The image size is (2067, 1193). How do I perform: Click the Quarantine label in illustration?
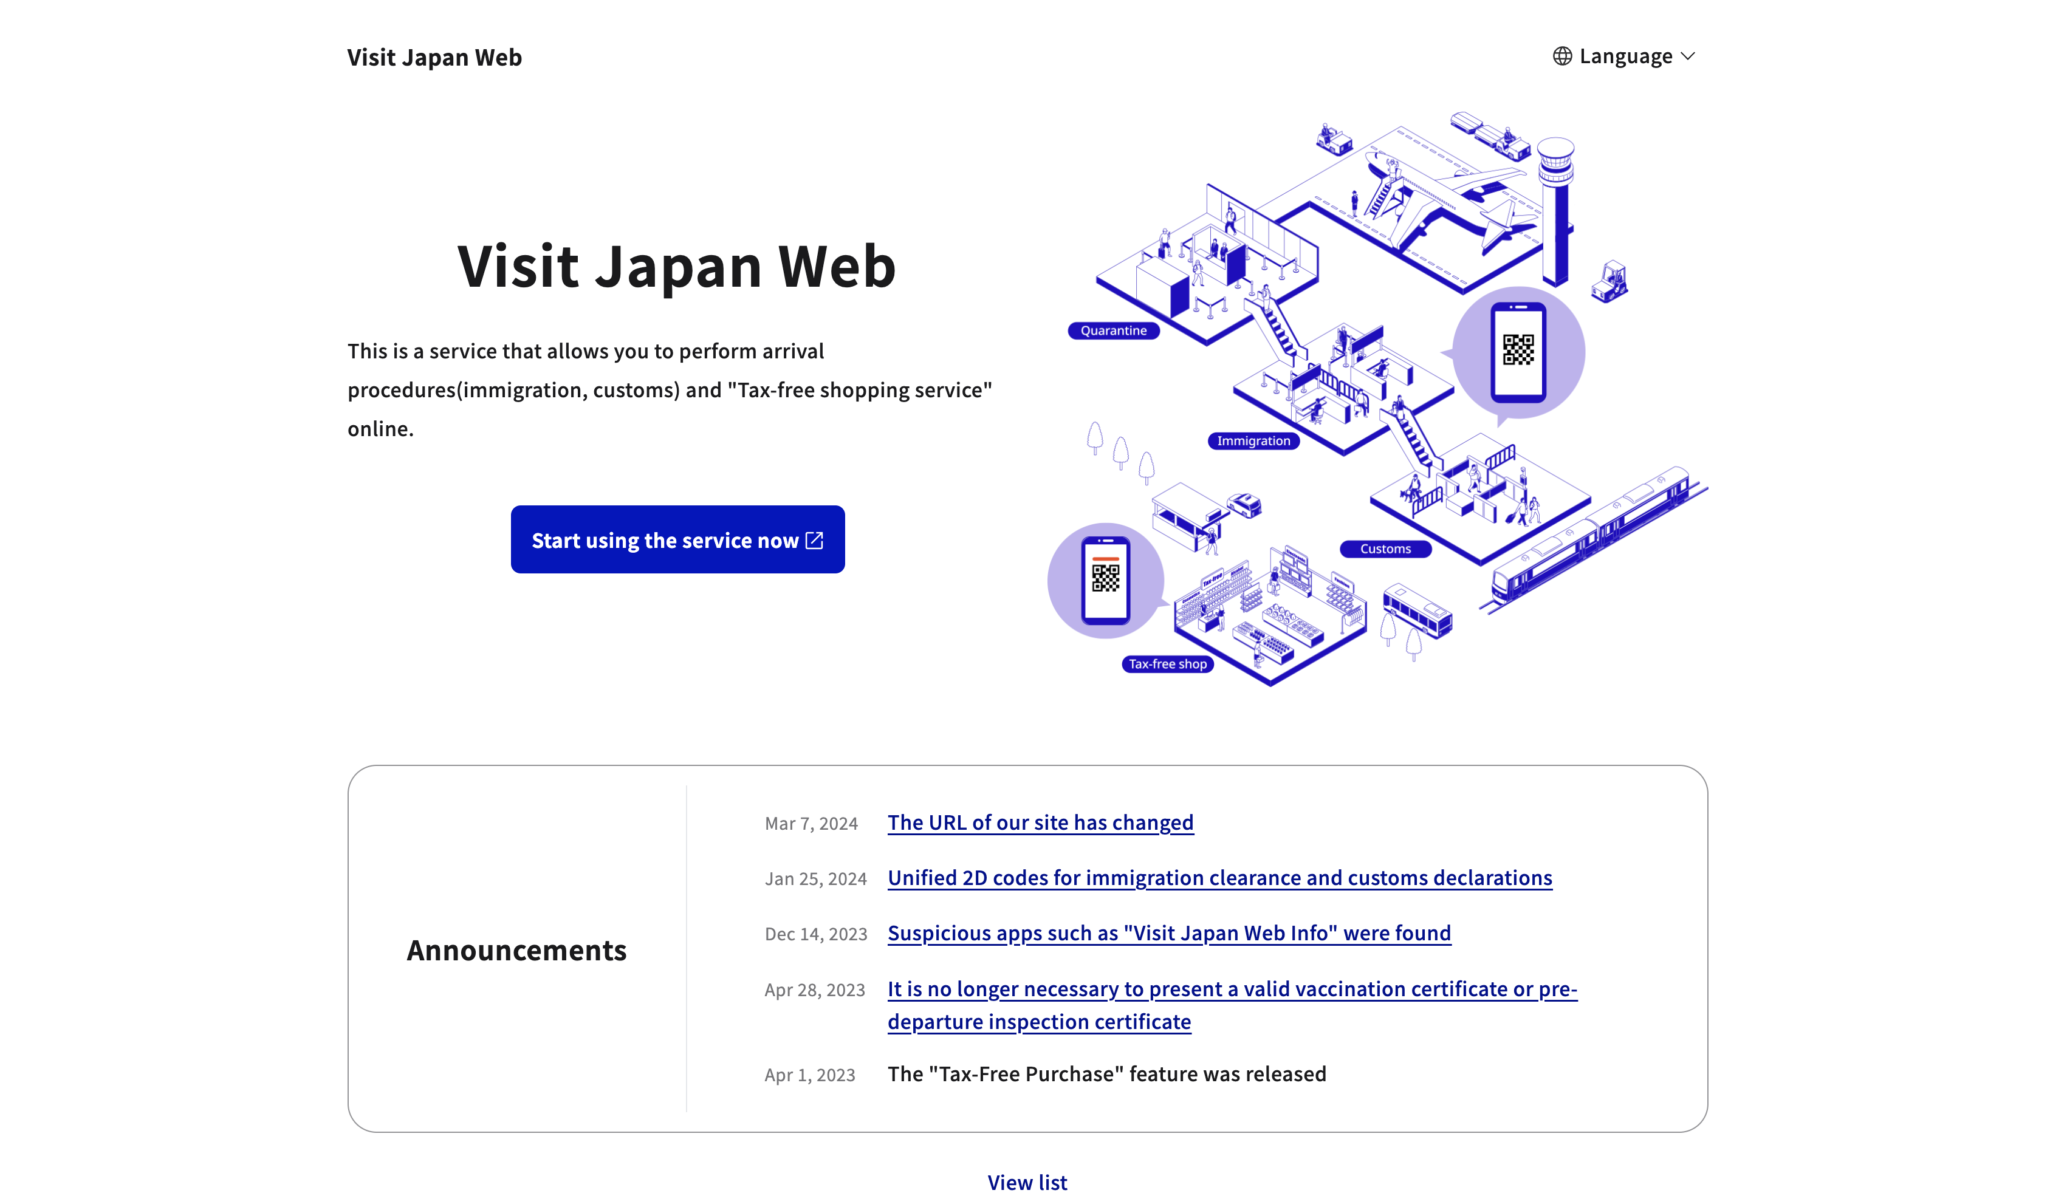[1113, 330]
